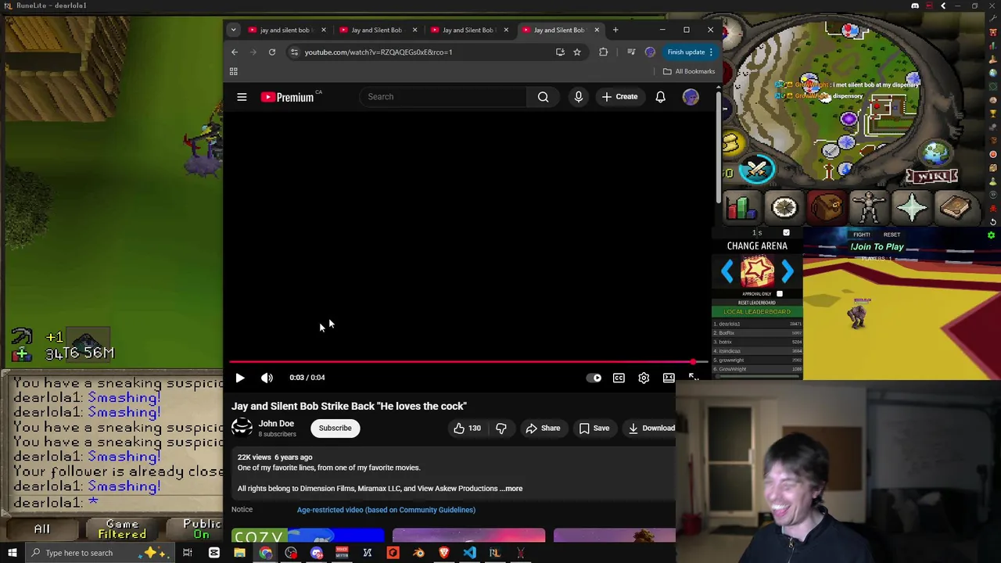The width and height of the screenshot is (1001, 563).
Task: Open Visual Studio Code from taskbar
Action: click(469, 553)
